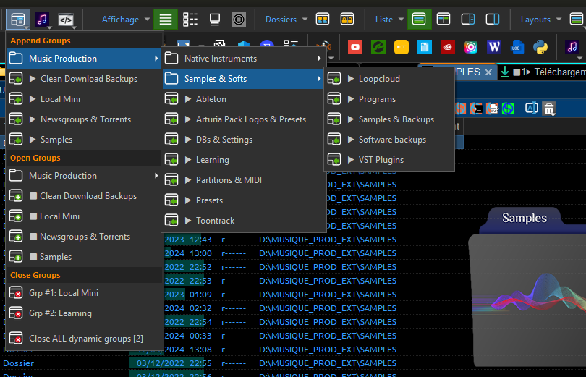
Task: Close Grp #2: Learning
Action: tap(85, 313)
